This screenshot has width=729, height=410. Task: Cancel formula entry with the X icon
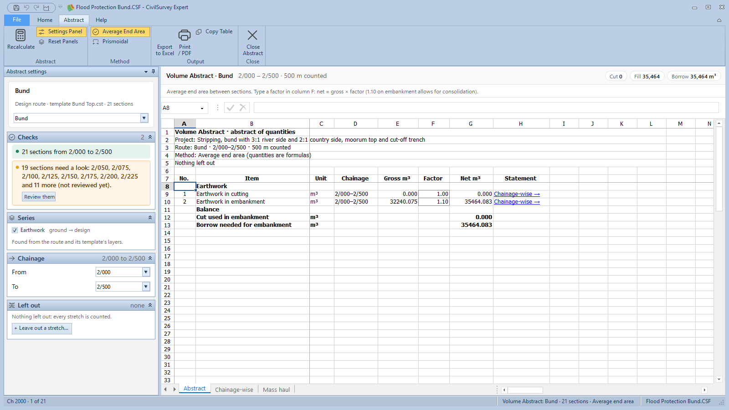(x=243, y=108)
